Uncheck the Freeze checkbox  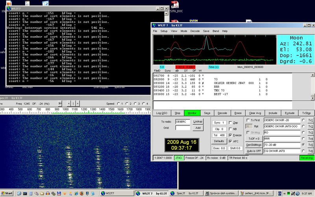pyautogui.click(x=230, y=135)
